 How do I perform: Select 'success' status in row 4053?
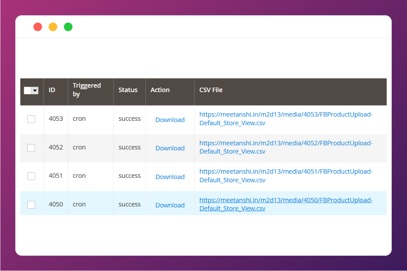coord(129,119)
